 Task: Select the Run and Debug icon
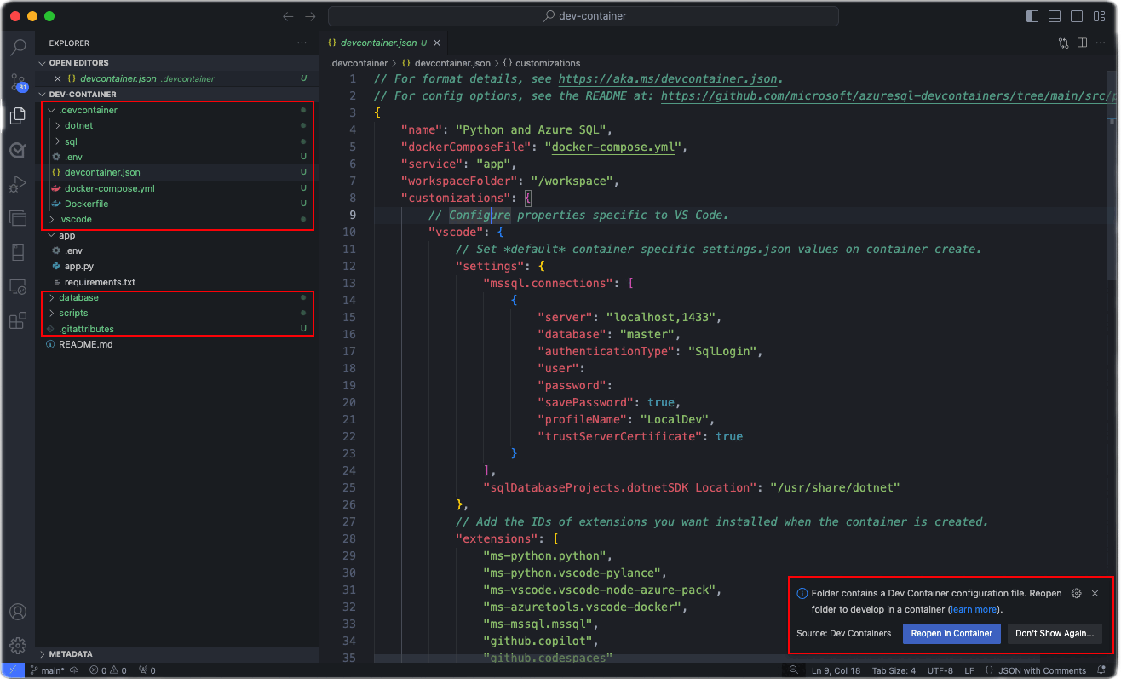(x=18, y=183)
